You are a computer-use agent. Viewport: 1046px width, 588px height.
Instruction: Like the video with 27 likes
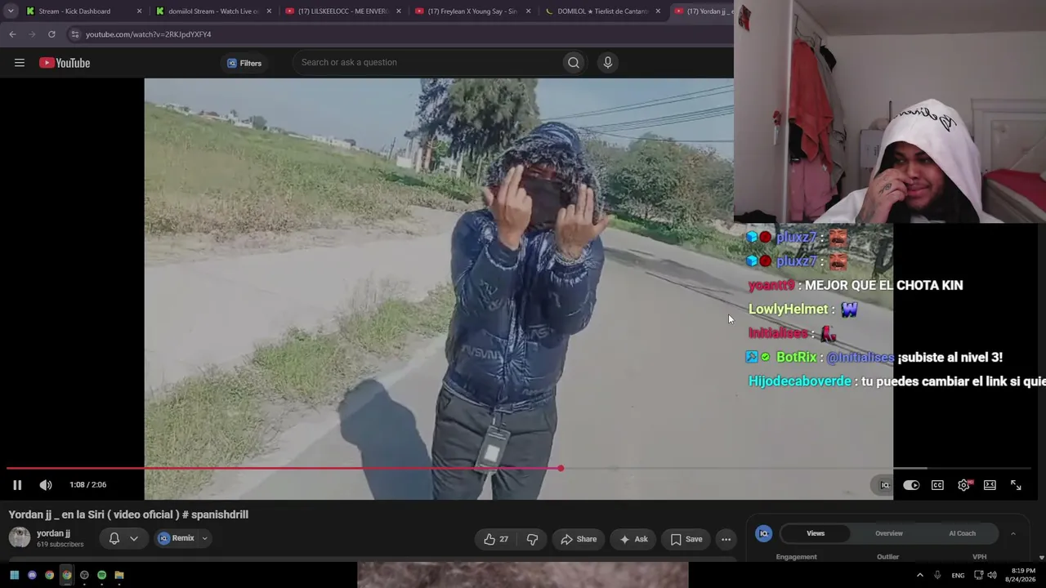tap(496, 539)
